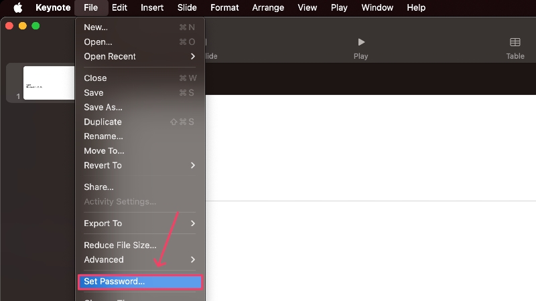536x301 pixels.
Task: Choose Move To... menu item
Action: [x=140, y=151]
